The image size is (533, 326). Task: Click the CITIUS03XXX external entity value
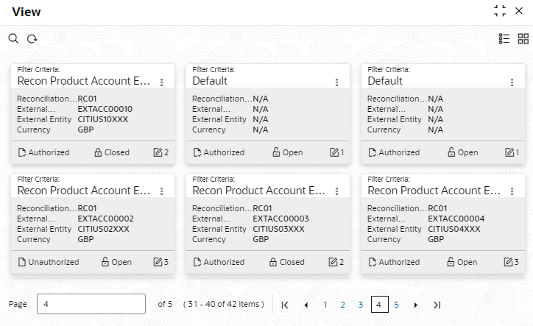tap(278, 229)
